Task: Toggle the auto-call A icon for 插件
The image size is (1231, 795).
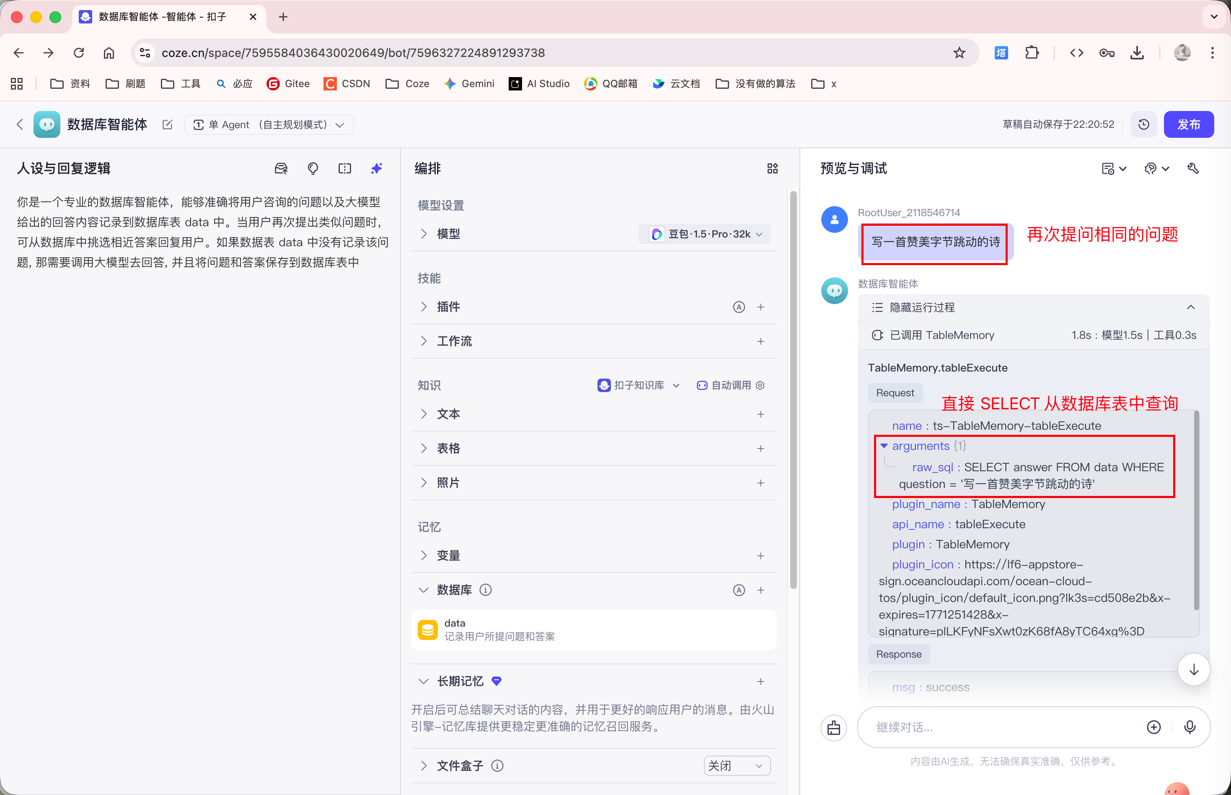Action: pos(739,307)
